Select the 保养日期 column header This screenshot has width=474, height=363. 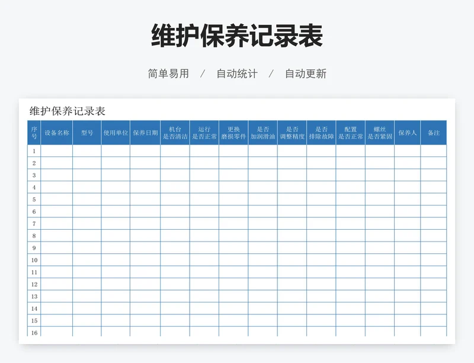pos(145,133)
